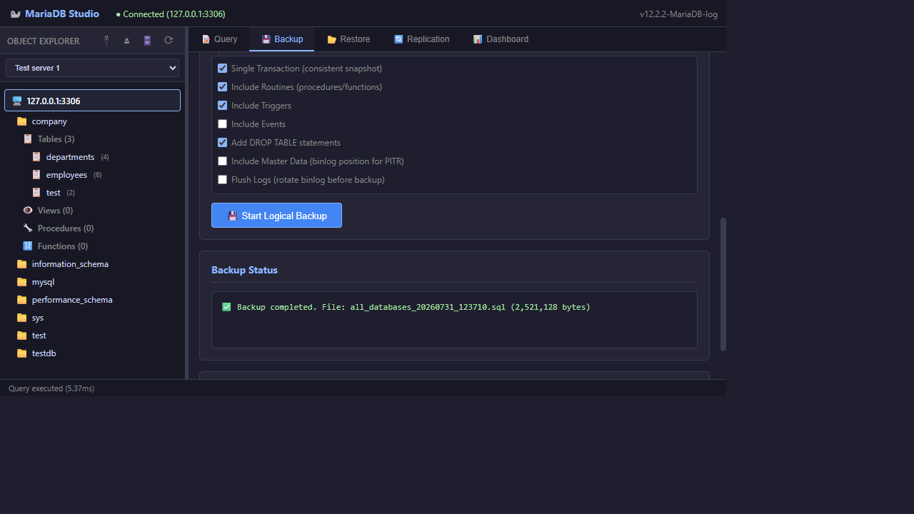Select the 127.0.0.1:3306 server node
The image size is (914, 514).
[92, 101]
